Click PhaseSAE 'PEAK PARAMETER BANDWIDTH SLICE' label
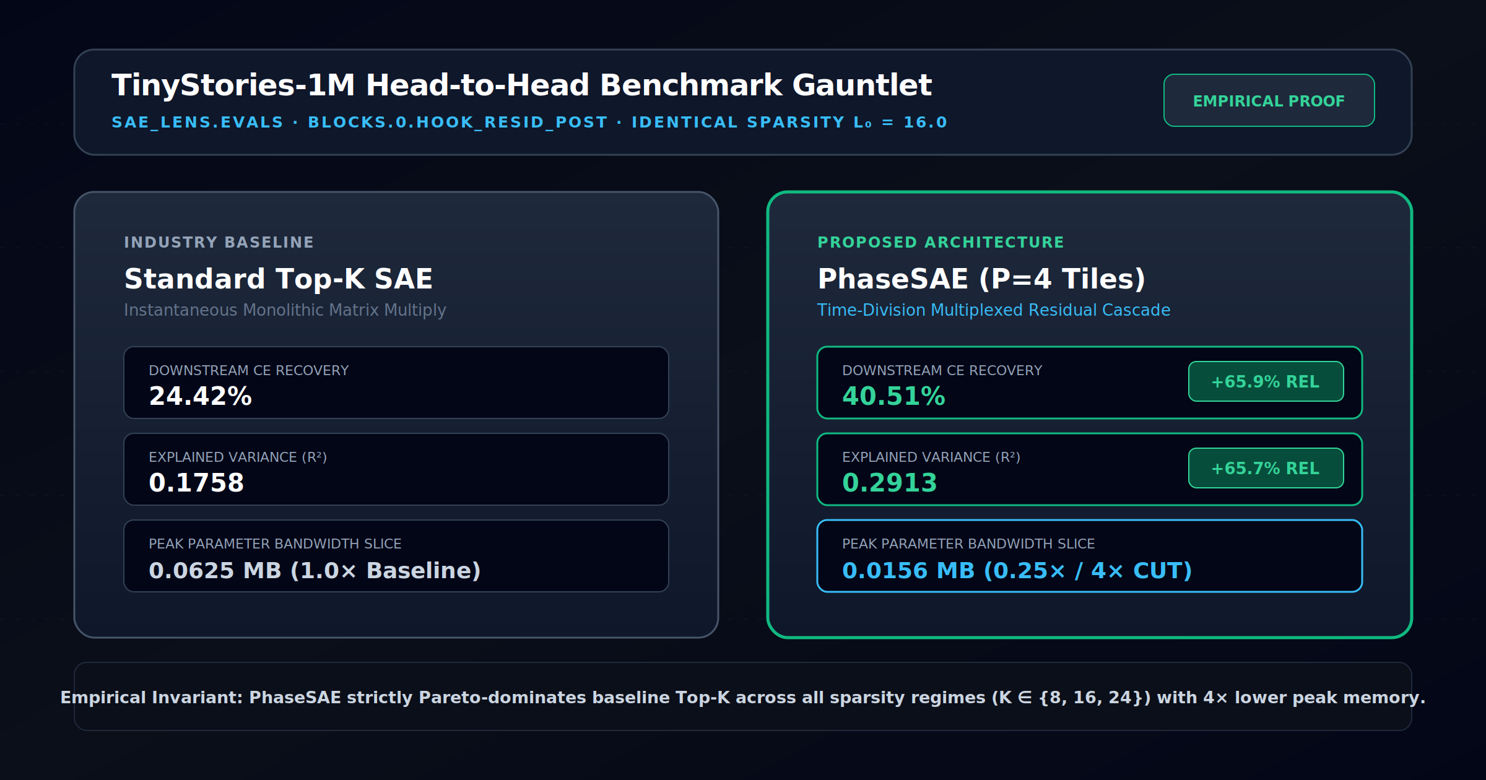This screenshot has width=1486, height=780. pyautogui.click(x=968, y=544)
